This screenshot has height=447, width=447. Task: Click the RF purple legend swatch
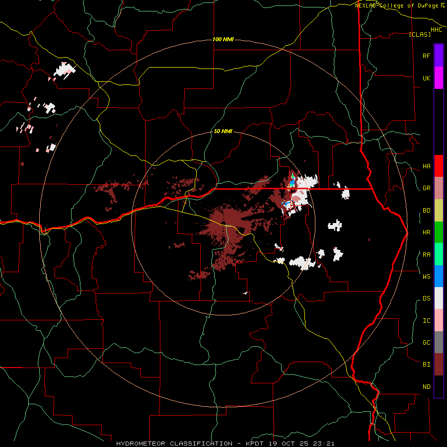pyautogui.click(x=439, y=56)
